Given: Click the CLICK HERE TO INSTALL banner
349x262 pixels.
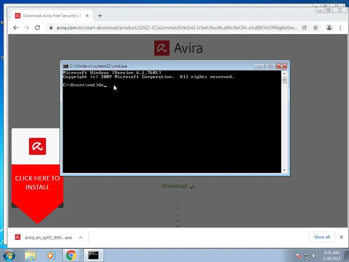Looking at the screenshot, I should click(x=37, y=183).
